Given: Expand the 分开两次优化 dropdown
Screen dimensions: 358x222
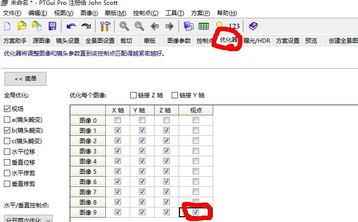Looking at the screenshot, I should pyautogui.click(x=28, y=220).
